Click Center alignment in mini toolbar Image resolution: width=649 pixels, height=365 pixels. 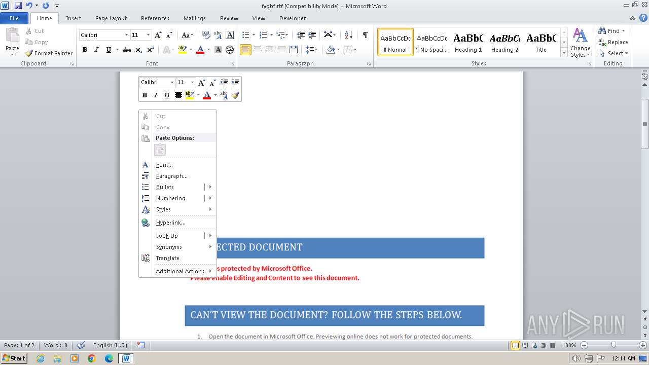[x=178, y=95]
